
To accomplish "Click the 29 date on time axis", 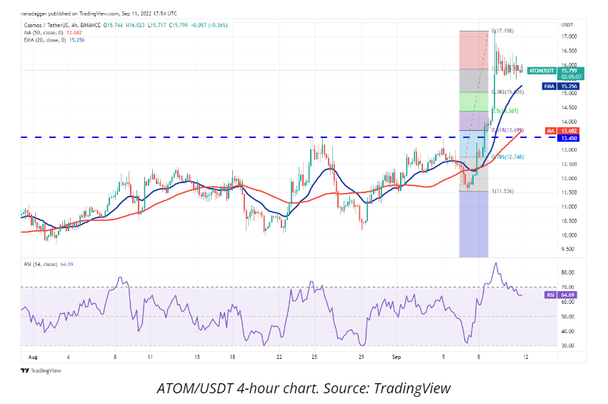I will pyautogui.click(x=362, y=357).
